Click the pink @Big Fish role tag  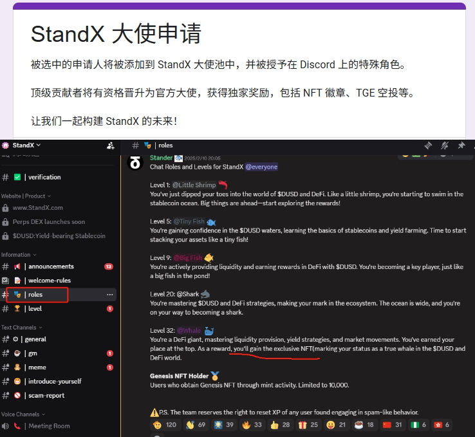(x=188, y=257)
